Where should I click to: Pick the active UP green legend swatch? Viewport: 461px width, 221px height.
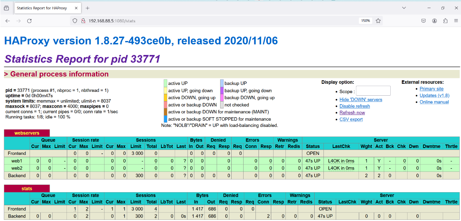[166, 83]
